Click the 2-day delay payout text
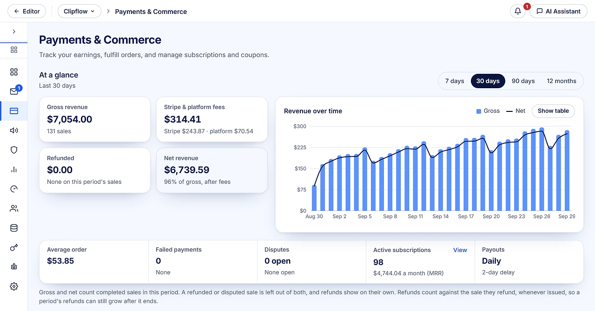Viewport: 595px width, 311px height. point(498,272)
